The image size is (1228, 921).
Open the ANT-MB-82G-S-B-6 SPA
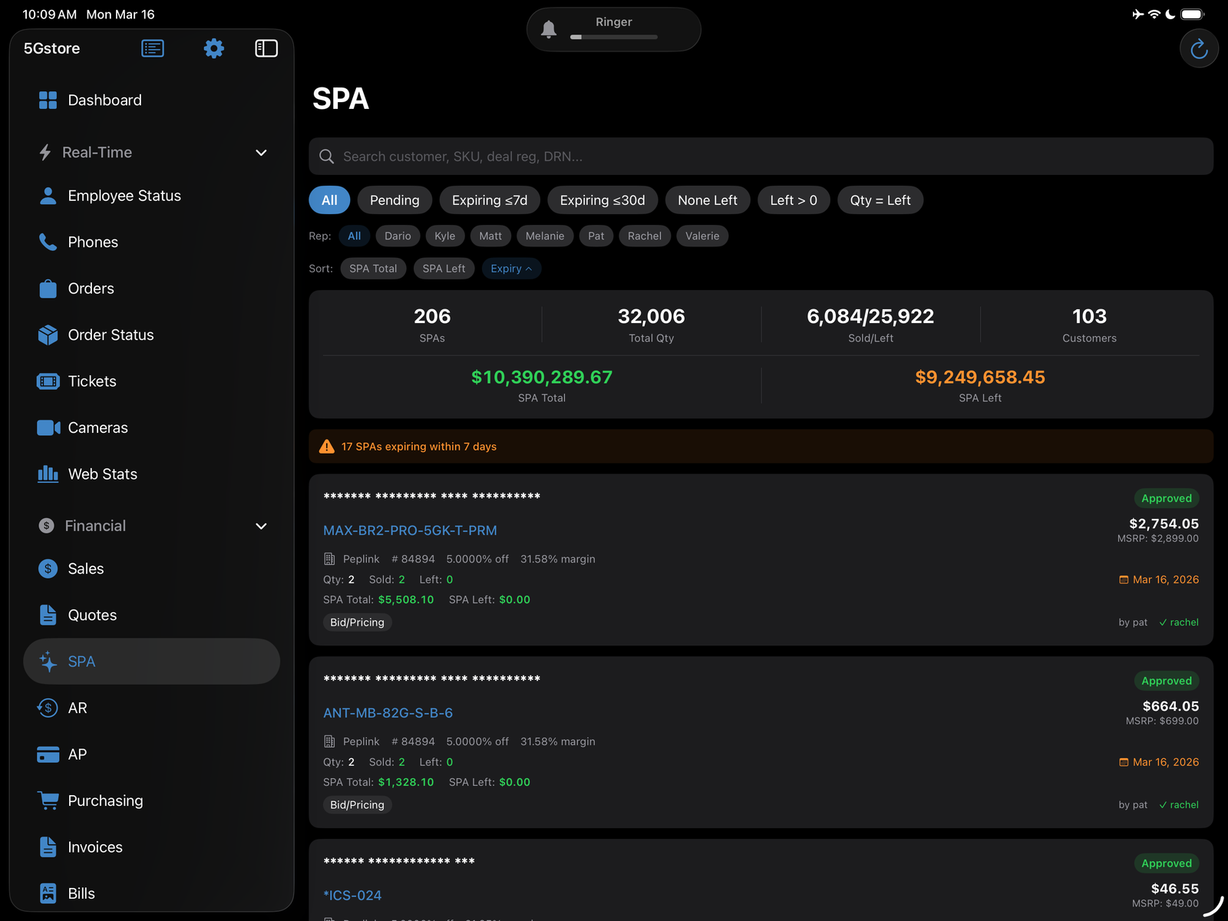click(x=388, y=712)
